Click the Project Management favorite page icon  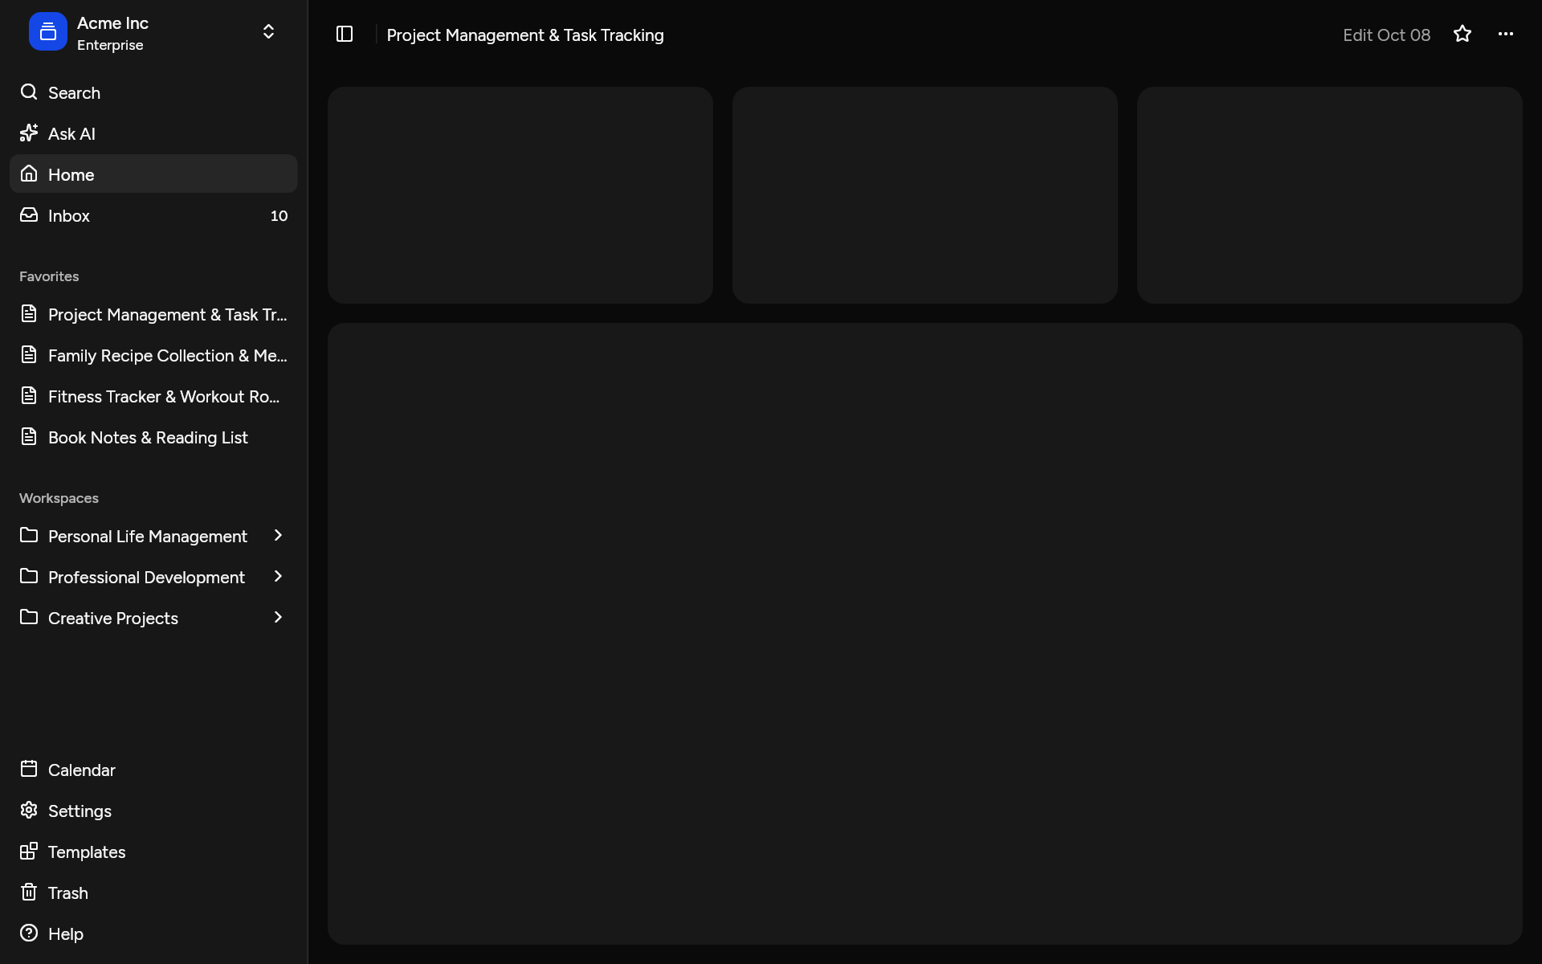point(29,314)
